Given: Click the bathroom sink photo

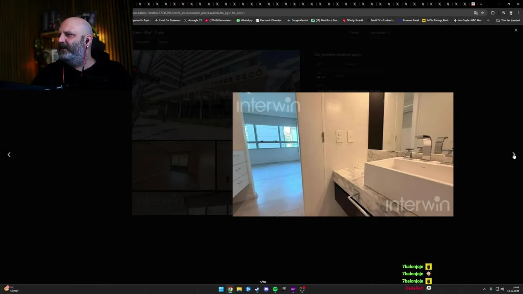Looking at the screenshot, I should pyautogui.click(x=343, y=154).
